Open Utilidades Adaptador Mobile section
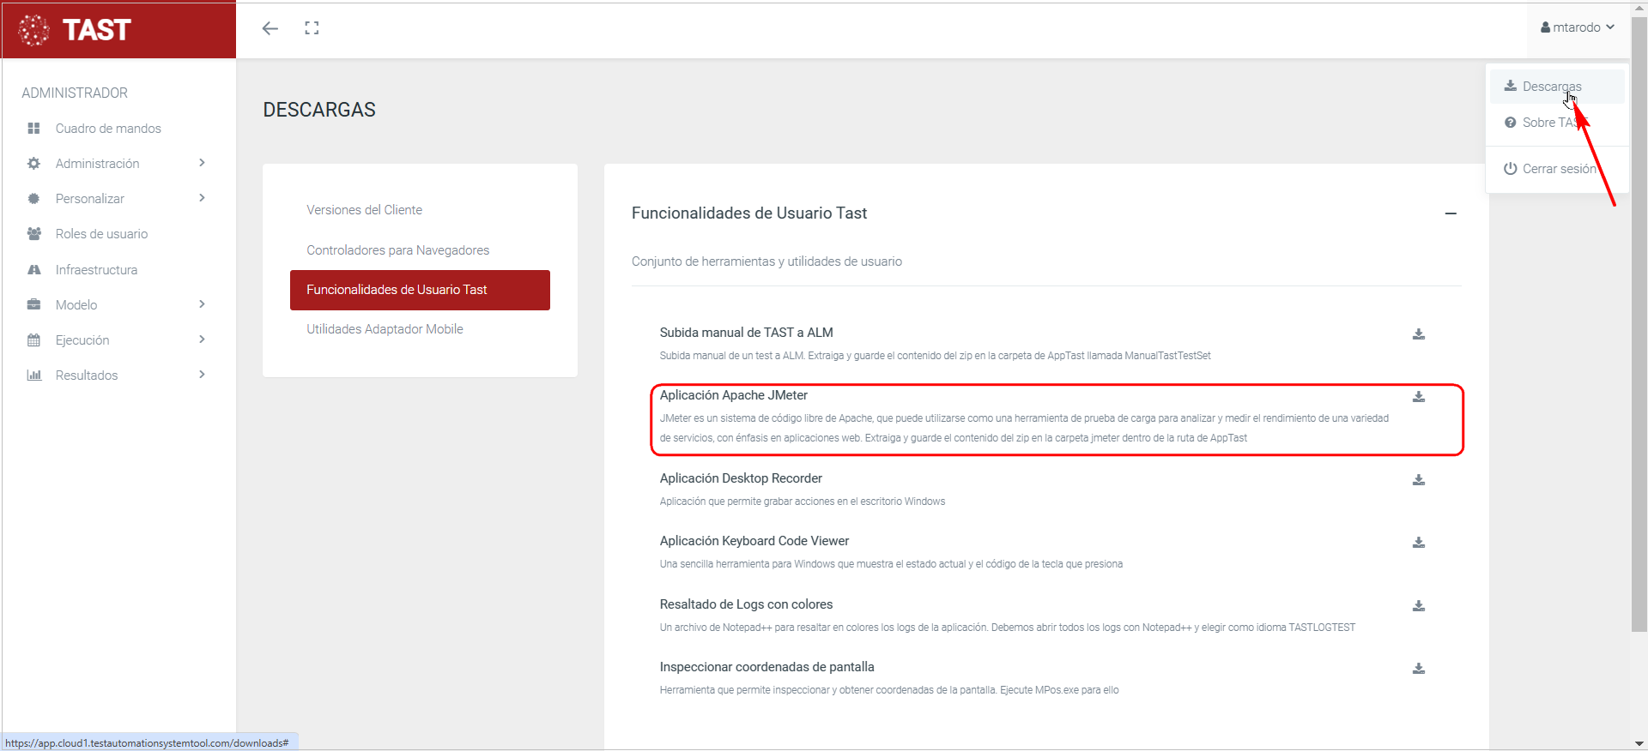Image resolution: width=1648 pixels, height=751 pixels. (385, 329)
